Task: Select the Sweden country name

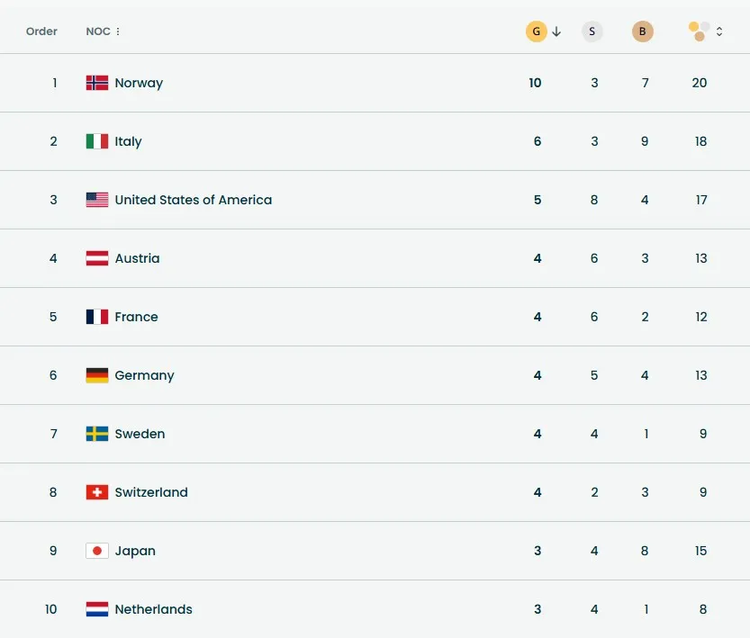Action: coord(140,434)
